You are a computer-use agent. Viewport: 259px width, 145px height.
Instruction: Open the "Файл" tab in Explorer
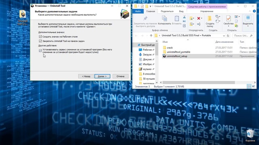coord(138,11)
